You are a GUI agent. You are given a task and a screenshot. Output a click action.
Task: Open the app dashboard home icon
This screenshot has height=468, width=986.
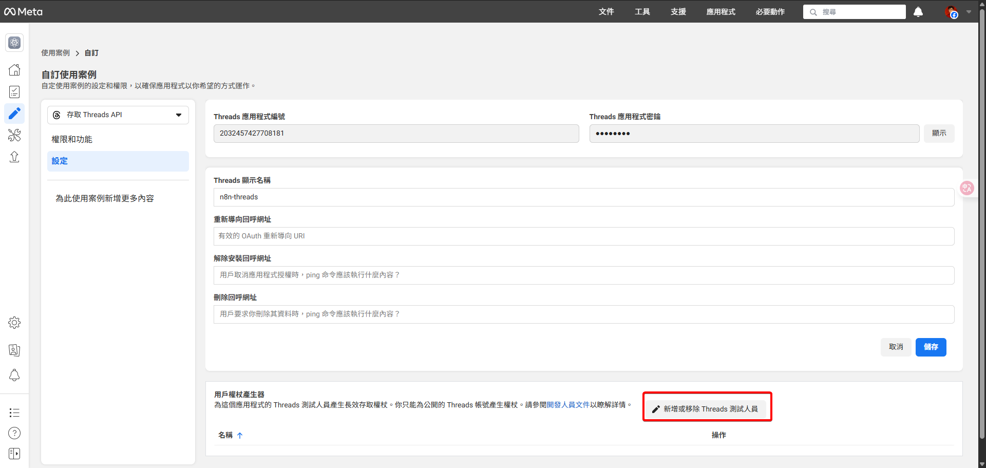14,70
